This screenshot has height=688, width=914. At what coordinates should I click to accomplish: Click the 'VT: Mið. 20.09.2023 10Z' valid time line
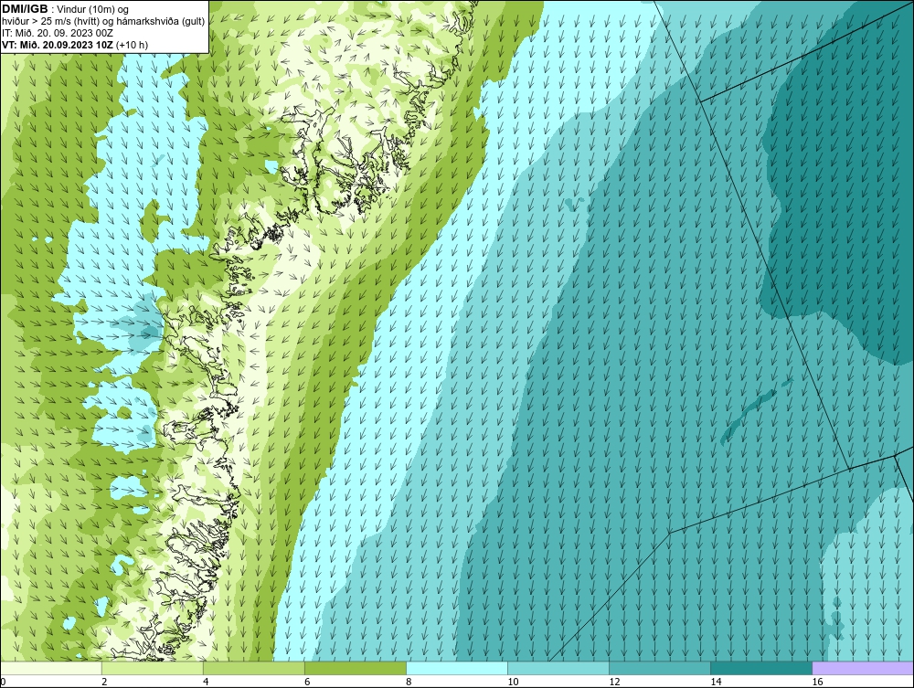click(75, 45)
